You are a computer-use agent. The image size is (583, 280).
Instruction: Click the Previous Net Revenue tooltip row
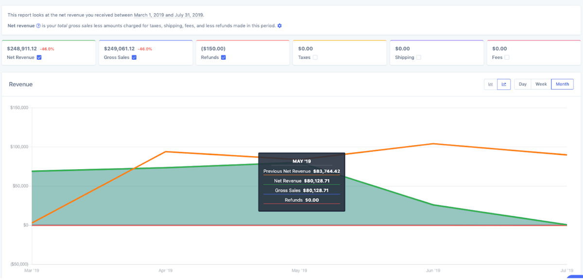point(302,171)
